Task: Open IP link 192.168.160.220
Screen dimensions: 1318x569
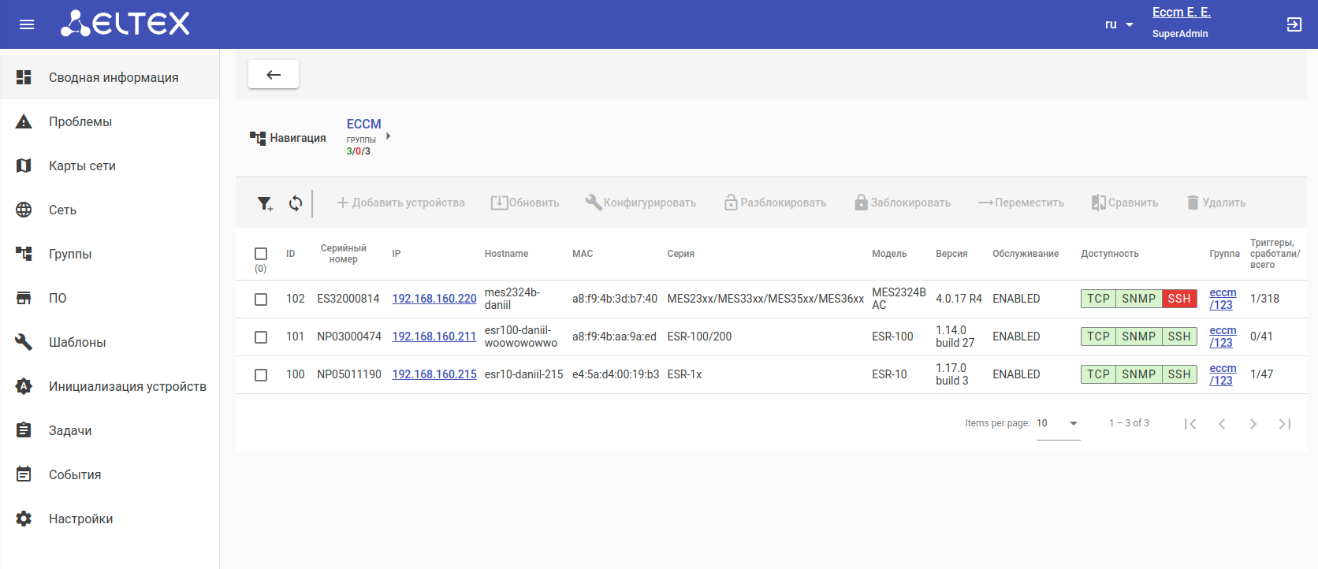Action: (434, 299)
